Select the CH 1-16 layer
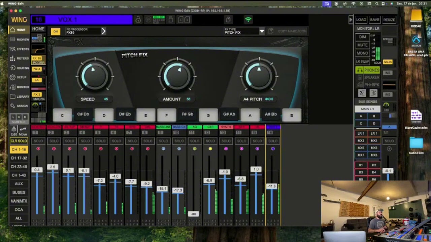The height and width of the screenshot is (242, 431). click(x=19, y=149)
